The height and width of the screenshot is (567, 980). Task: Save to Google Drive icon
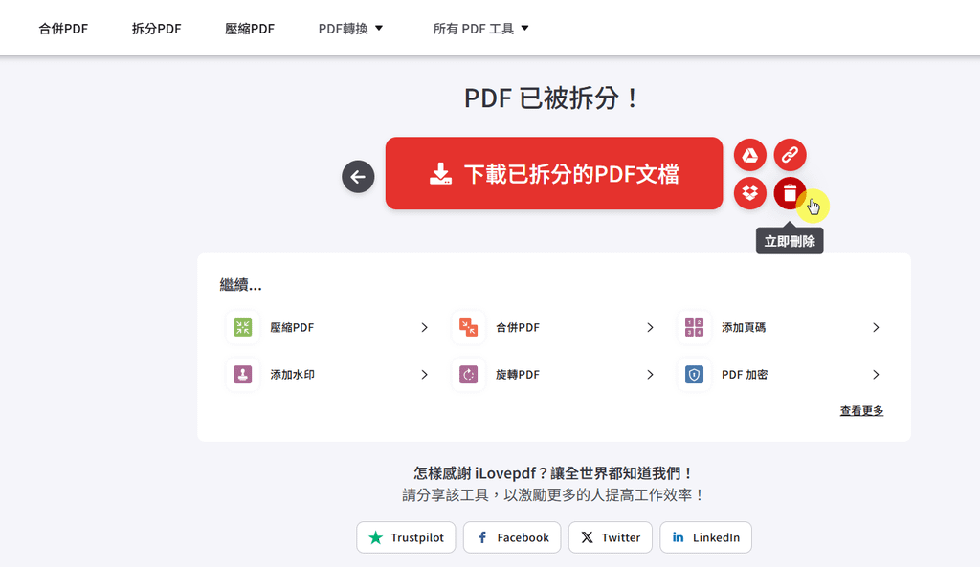click(x=750, y=155)
